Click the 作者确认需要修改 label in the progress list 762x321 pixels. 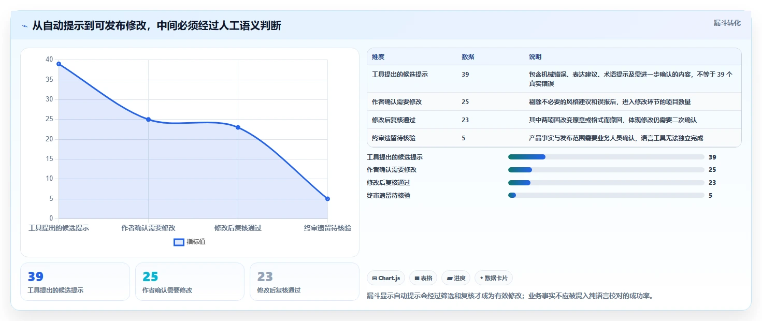[392, 170]
